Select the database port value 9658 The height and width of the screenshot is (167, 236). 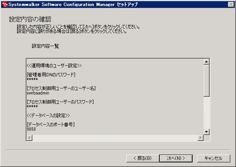[x=31, y=129]
